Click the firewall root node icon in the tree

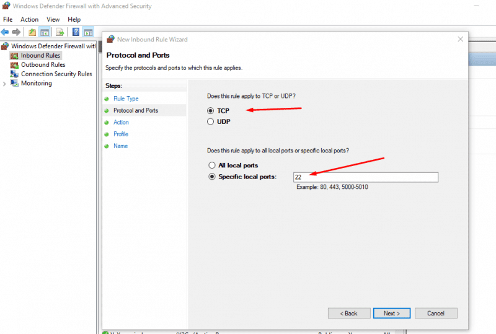5,46
